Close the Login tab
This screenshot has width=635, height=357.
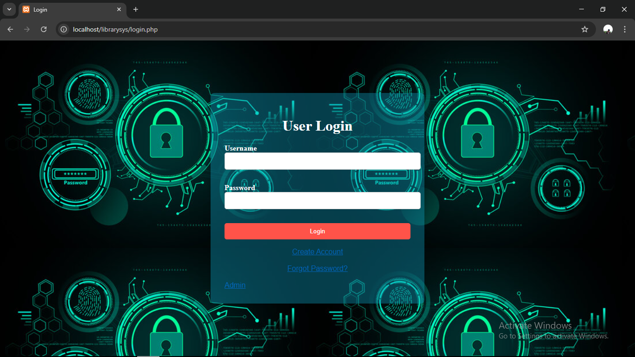pyautogui.click(x=119, y=9)
